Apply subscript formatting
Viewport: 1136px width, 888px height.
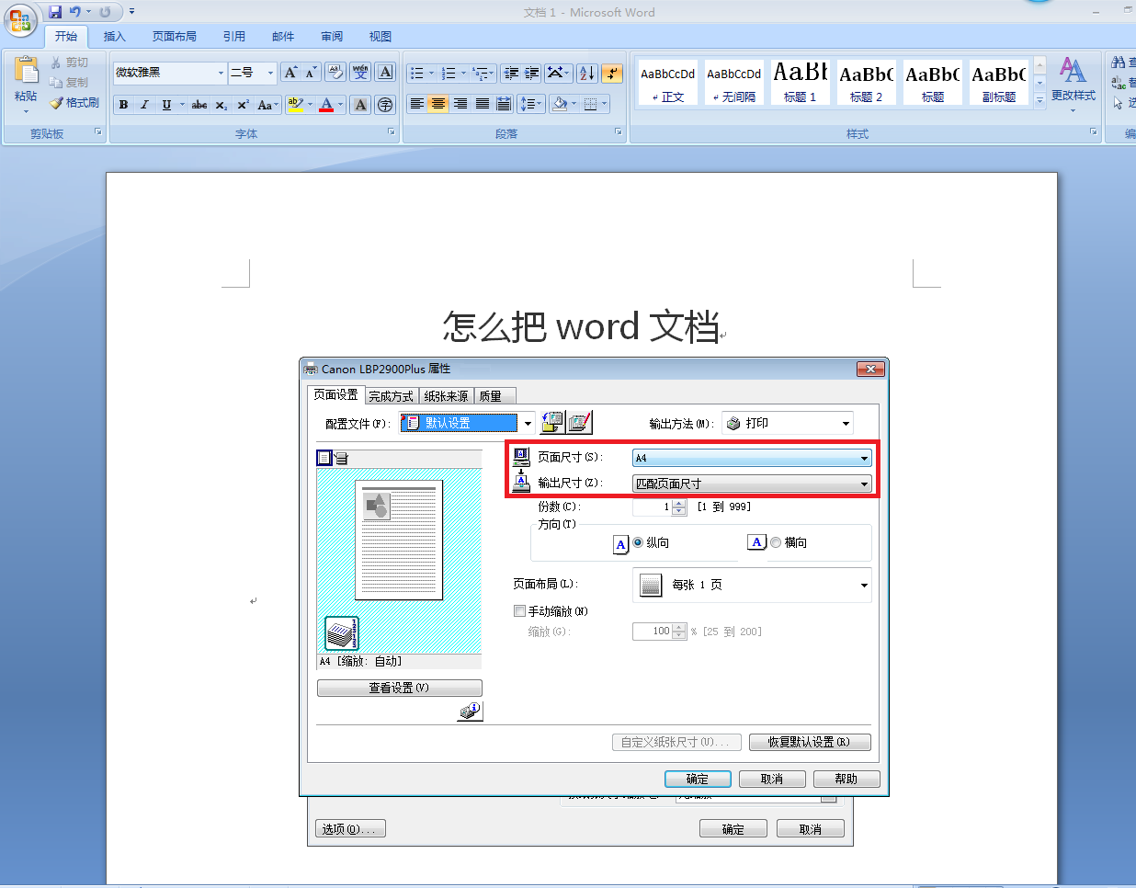point(222,105)
